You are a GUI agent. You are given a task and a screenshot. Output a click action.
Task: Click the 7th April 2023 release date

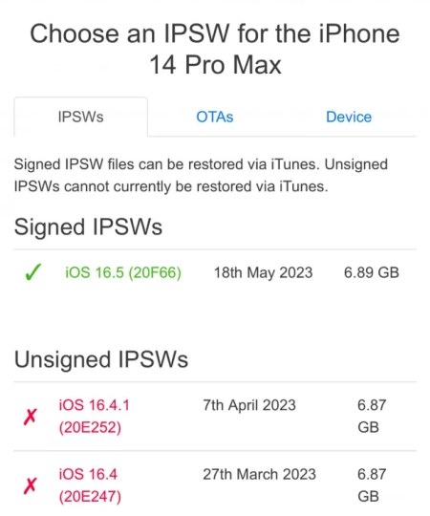249,405
